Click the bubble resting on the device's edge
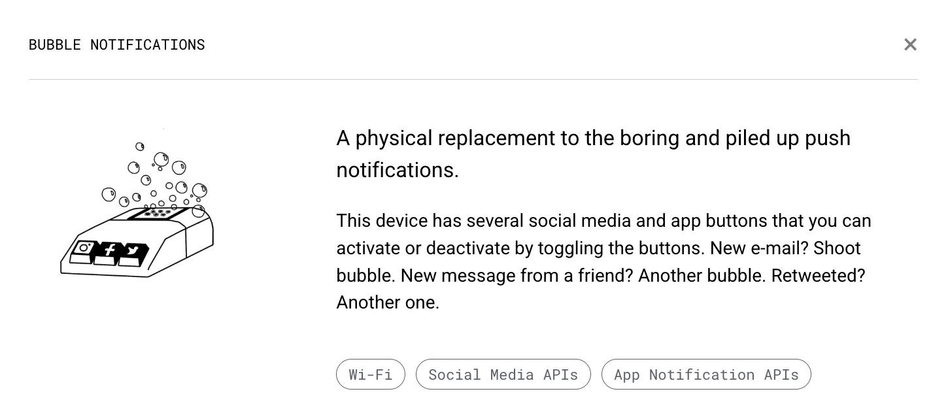Screen dimensions: 948x417 pyautogui.click(x=199, y=210)
